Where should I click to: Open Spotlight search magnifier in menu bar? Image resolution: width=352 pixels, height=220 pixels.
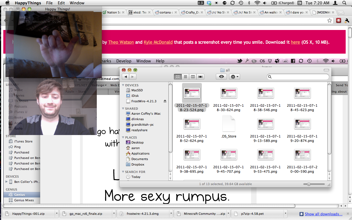pos(344,3)
